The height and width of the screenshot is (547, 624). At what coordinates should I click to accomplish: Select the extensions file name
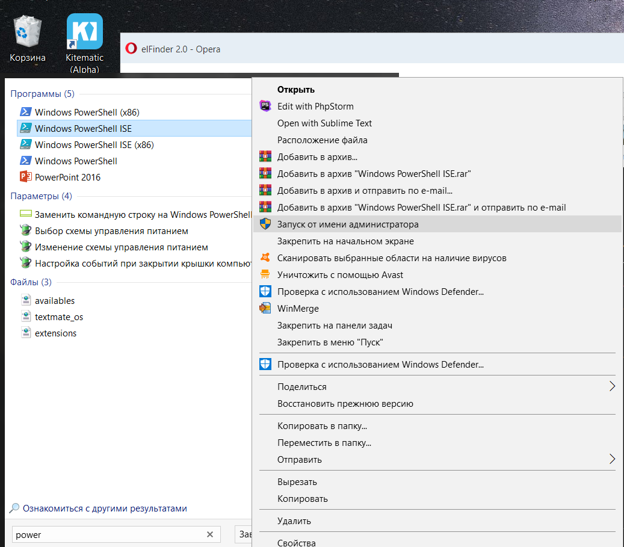coord(56,333)
